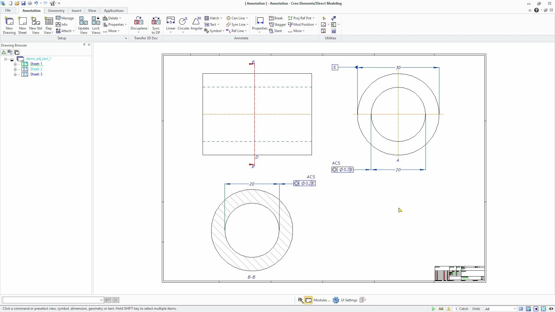Click the Save icon in quick access toolbar

pyautogui.click(x=23, y=3)
